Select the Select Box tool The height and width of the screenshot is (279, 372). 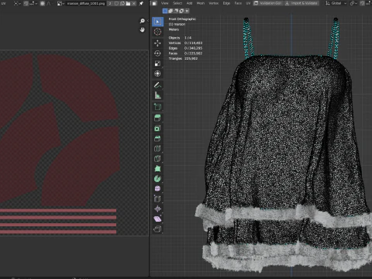(x=157, y=22)
